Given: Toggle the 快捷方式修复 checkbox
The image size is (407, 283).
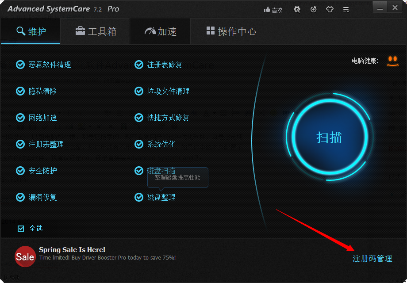Looking at the screenshot, I should 139,118.
